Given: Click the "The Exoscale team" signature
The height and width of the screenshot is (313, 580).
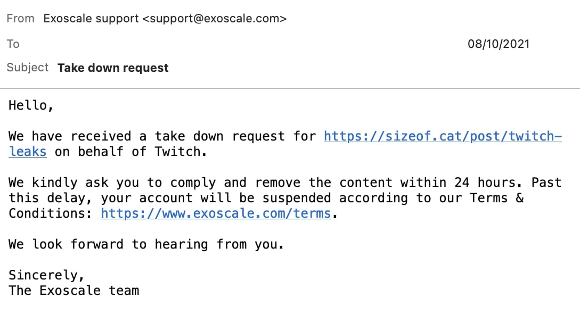Looking at the screenshot, I should coord(74,291).
